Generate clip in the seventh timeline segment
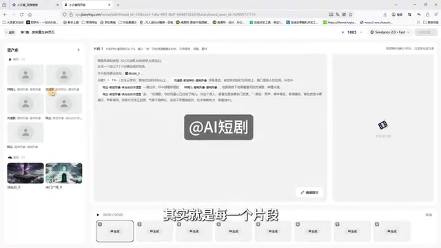 pos(352,231)
